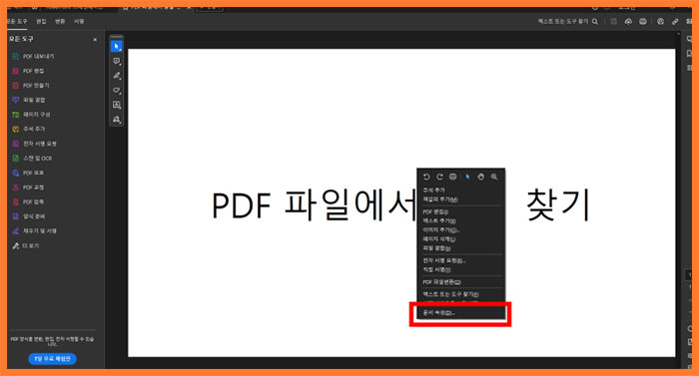Open PDF 만들기 in the tools panel

coord(31,85)
